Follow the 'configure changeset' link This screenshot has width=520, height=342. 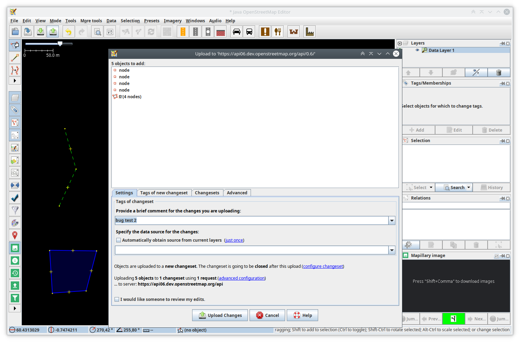pyautogui.click(x=323, y=266)
